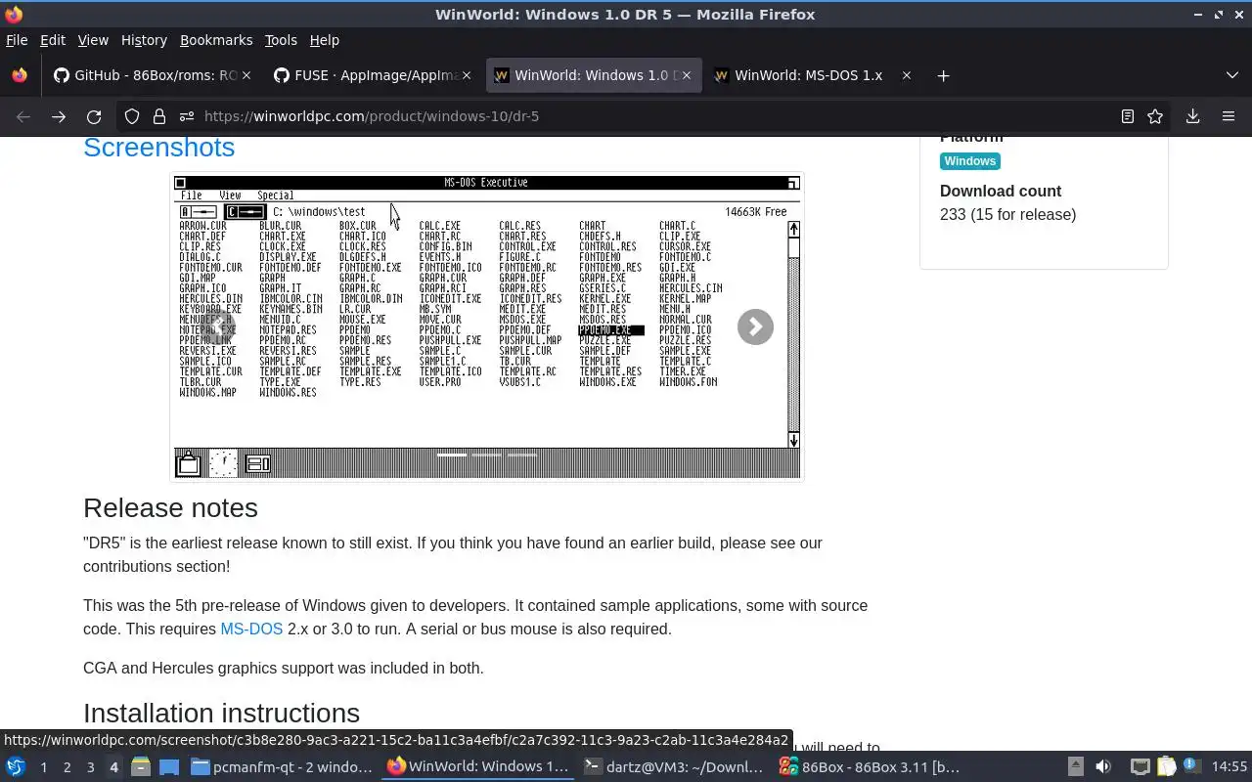
Task: Open the taskbar start menu icon
Action: [15, 767]
